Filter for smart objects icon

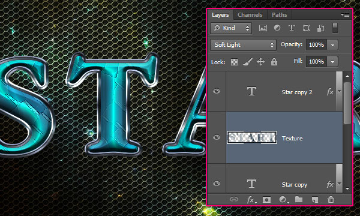click(320, 28)
